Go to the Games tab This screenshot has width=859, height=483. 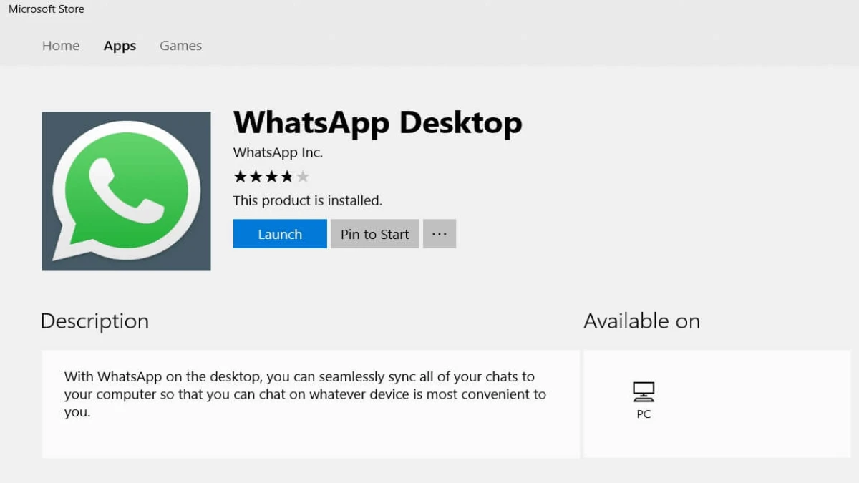coord(180,46)
